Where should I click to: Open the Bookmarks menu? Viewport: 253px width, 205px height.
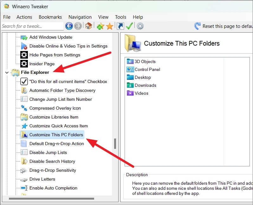pos(50,17)
